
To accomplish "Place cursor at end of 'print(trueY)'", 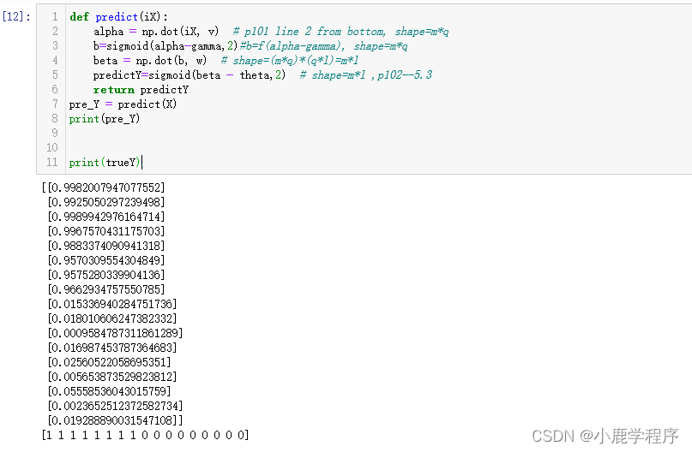I will point(141,162).
